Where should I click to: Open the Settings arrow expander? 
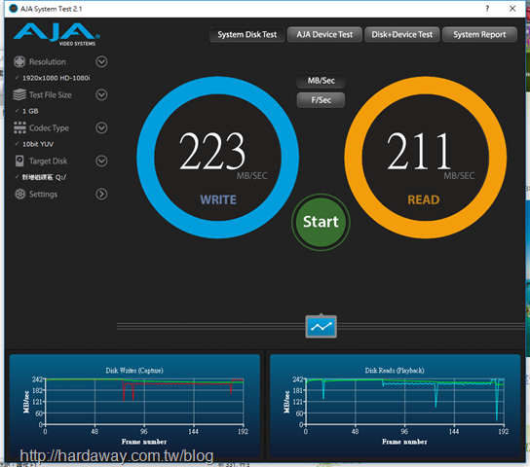coord(101,194)
